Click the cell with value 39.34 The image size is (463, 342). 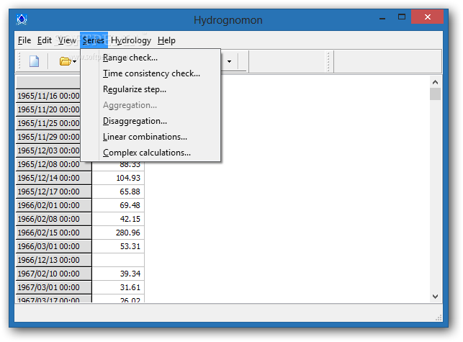click(118, 274)
